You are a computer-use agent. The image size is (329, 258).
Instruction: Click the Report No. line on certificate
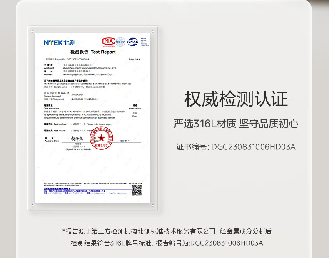point(67,60)
